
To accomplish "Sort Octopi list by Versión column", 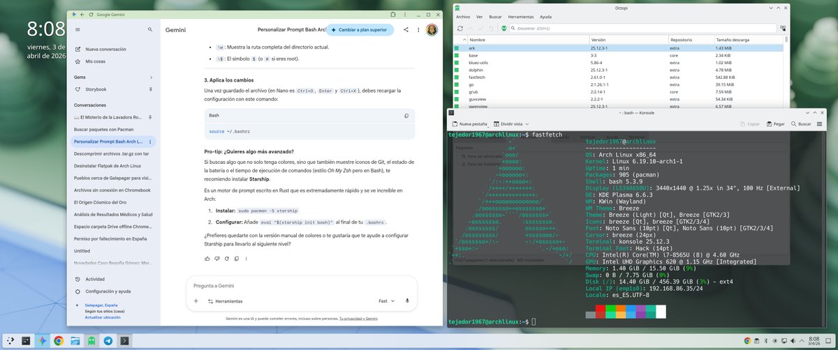I will coord(628,40).
